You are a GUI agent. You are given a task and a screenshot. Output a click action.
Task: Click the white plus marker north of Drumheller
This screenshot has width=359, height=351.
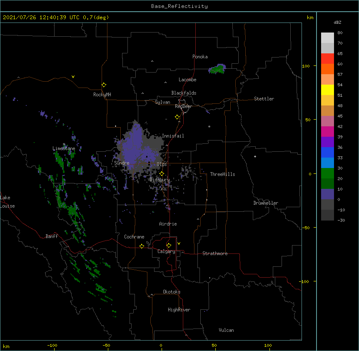point(255,156)
